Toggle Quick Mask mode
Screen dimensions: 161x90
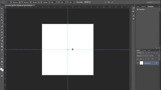click(x=2, y=73)
